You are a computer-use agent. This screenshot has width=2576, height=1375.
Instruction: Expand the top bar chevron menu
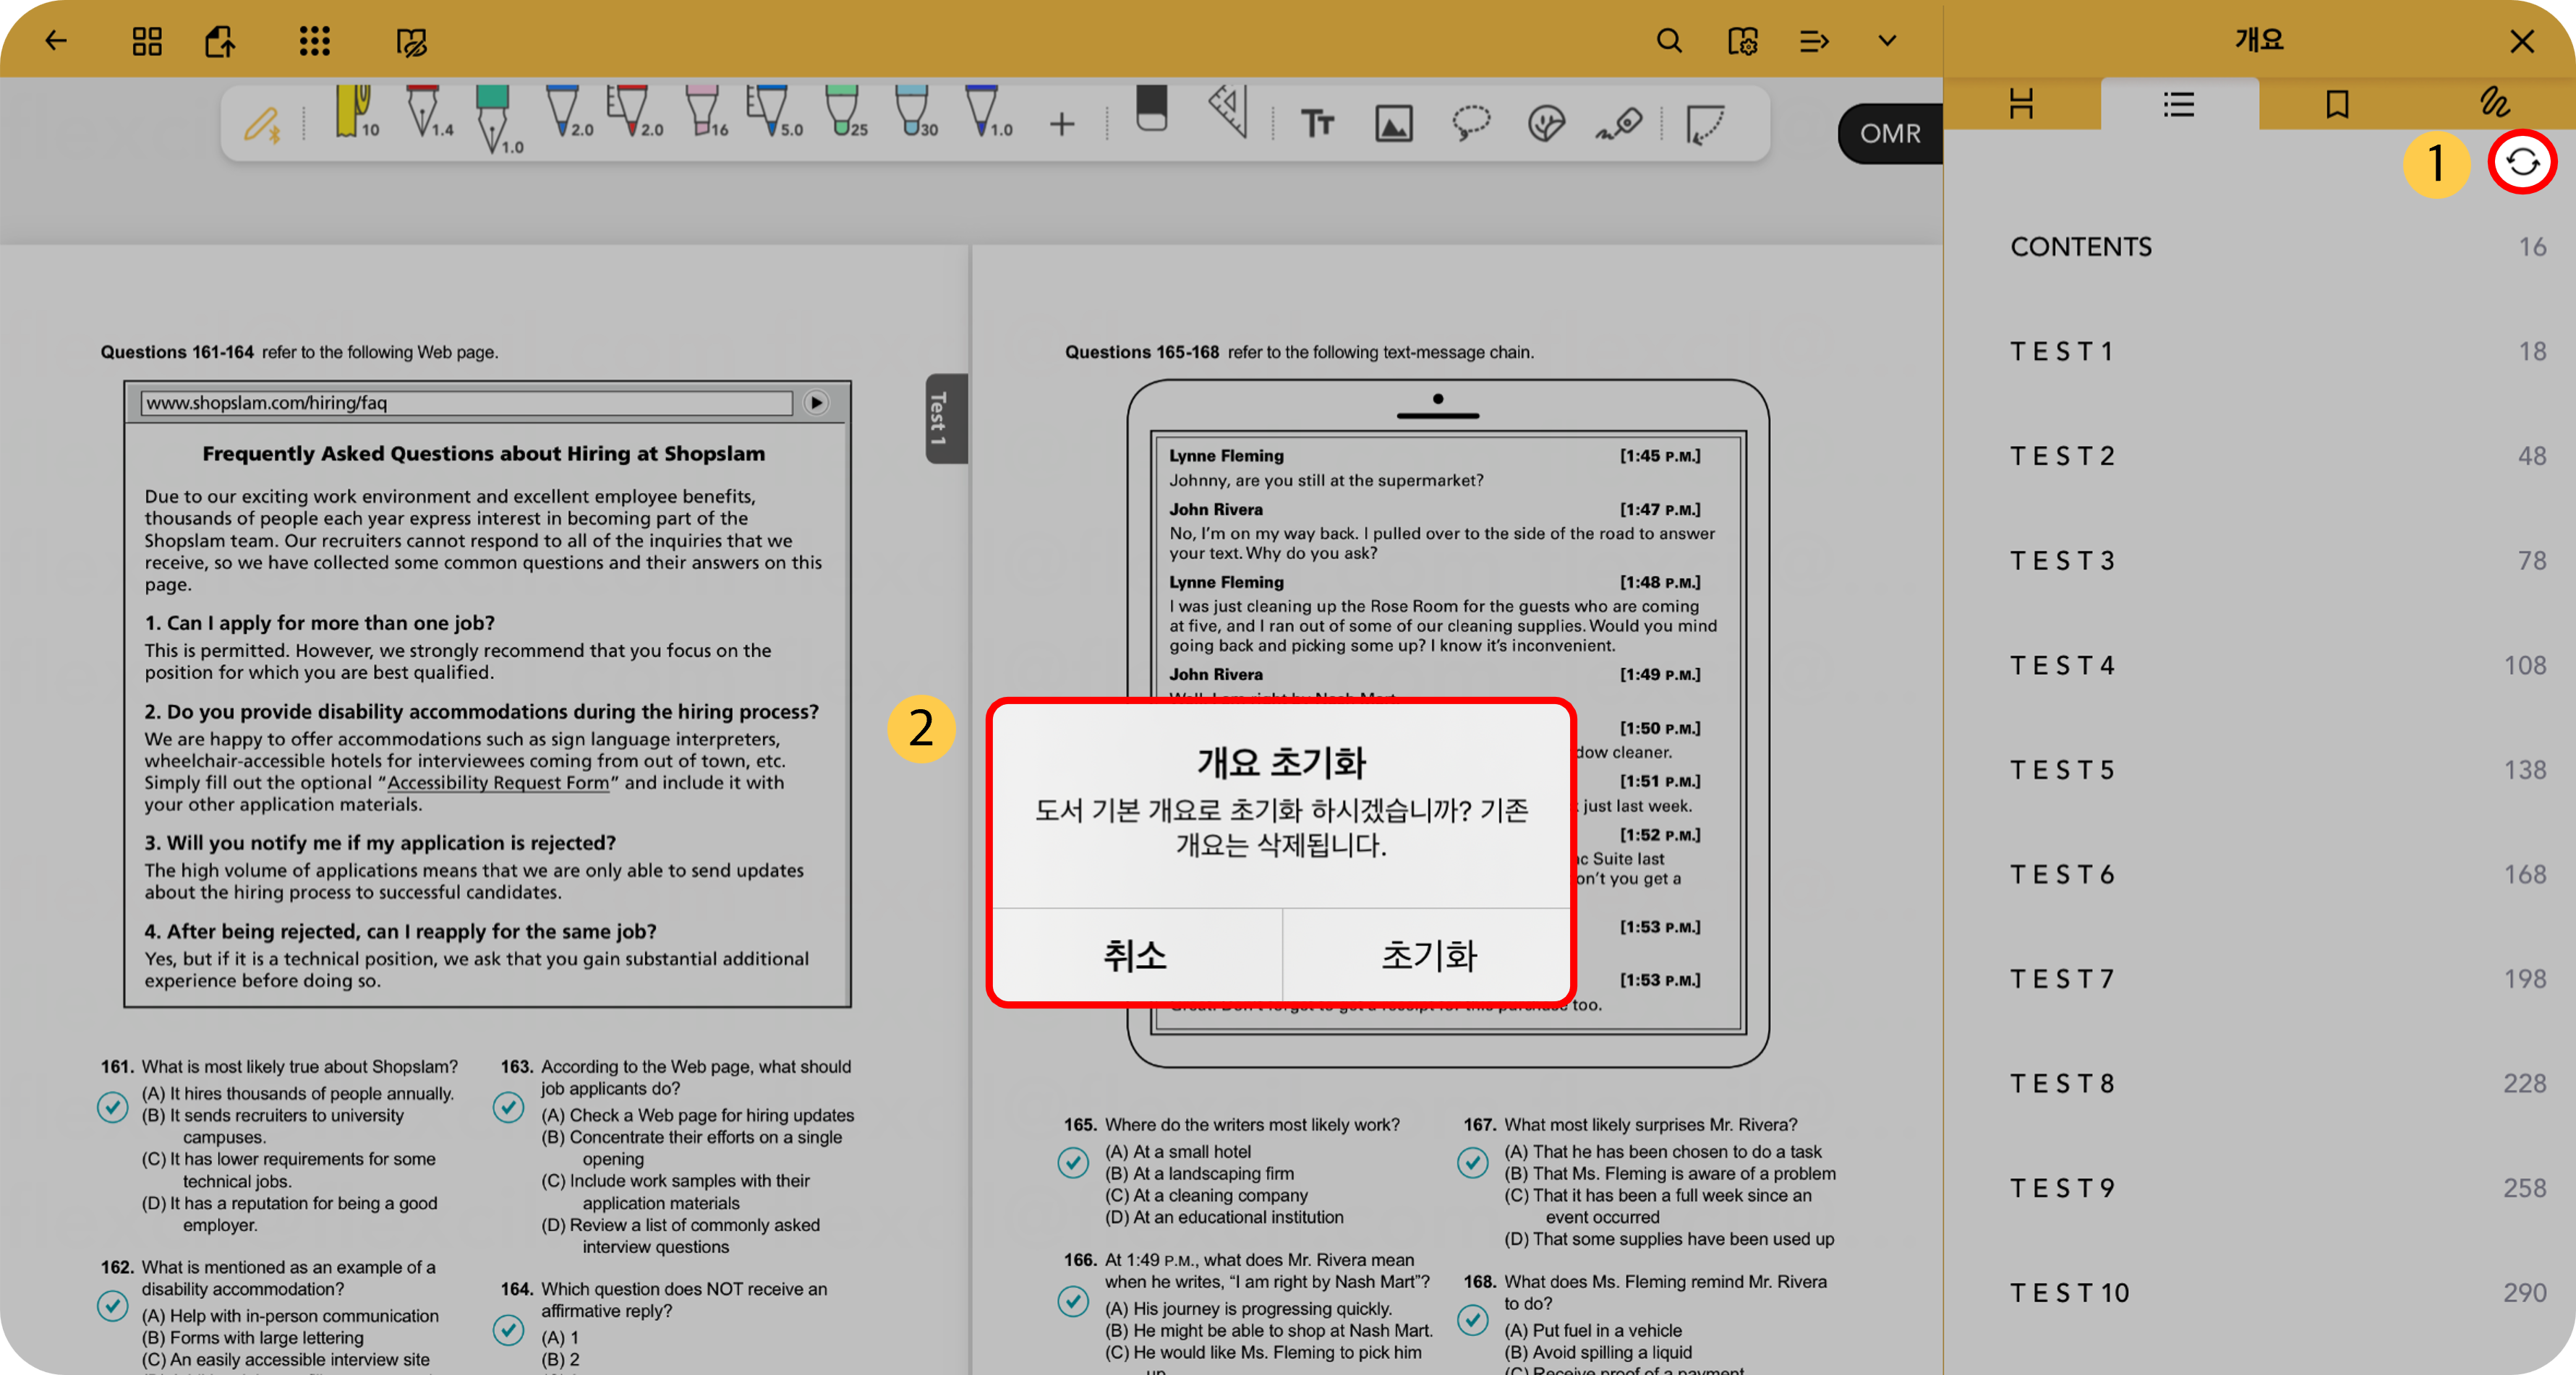[1887, 41]
